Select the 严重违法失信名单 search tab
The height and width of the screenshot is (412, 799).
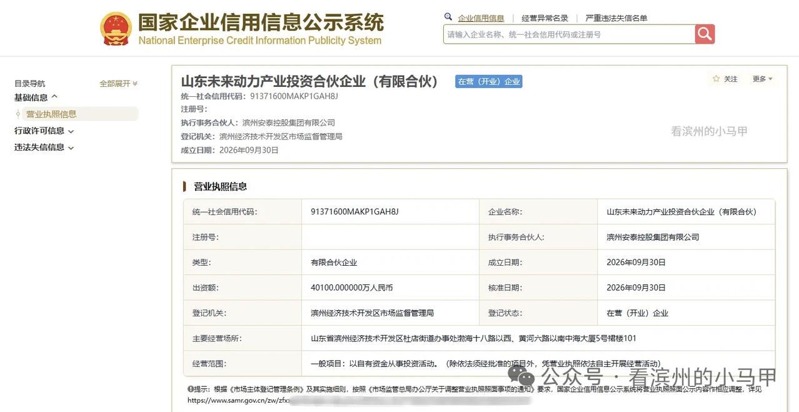616,18
